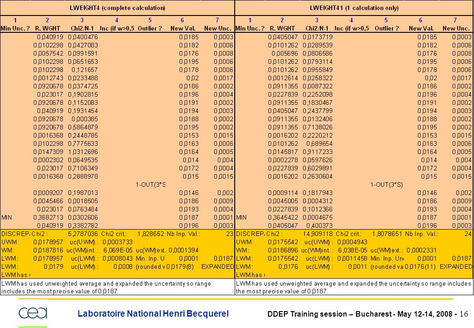Select WM value 0,0186896
This screenshot has height=328, width=474.
283,251
